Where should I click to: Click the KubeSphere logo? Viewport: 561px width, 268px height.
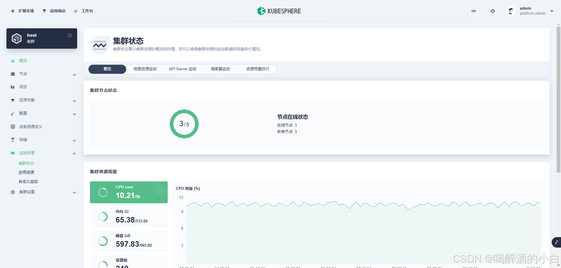pyautogui.click(x=279, y=11)
